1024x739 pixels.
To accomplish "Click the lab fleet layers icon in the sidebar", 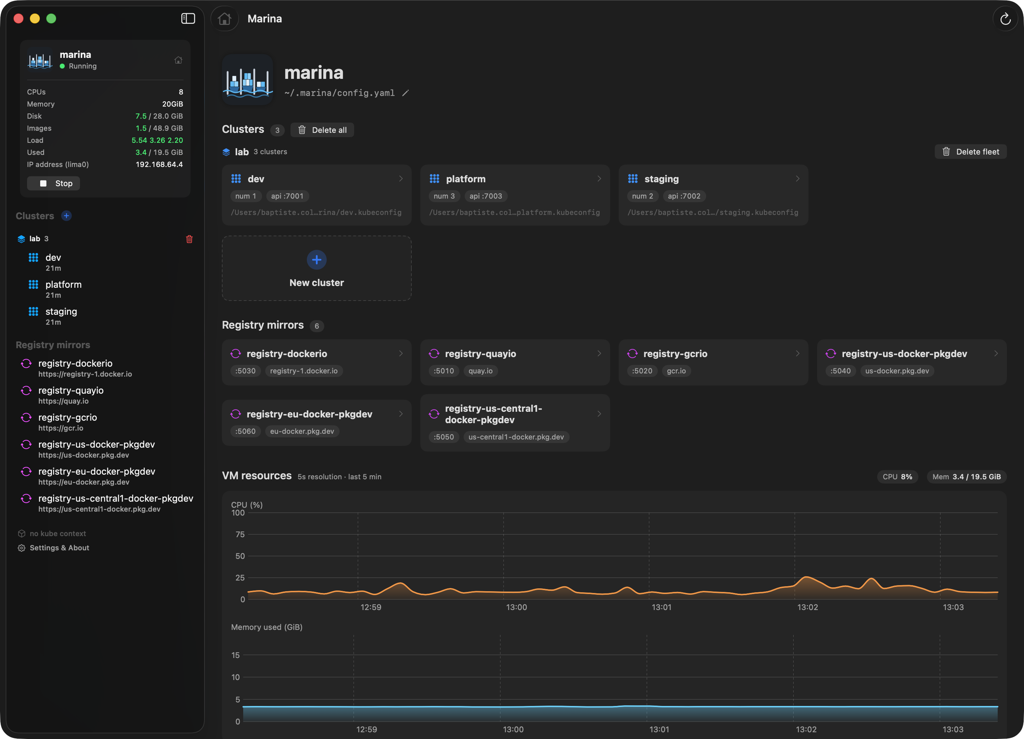I will [21, 239].
